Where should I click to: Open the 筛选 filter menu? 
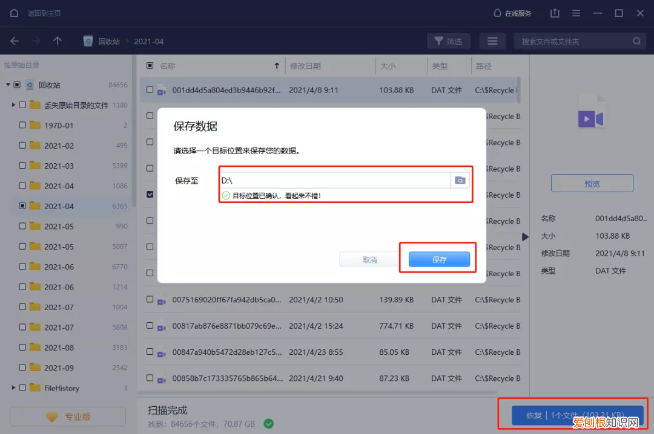point(449,41)
